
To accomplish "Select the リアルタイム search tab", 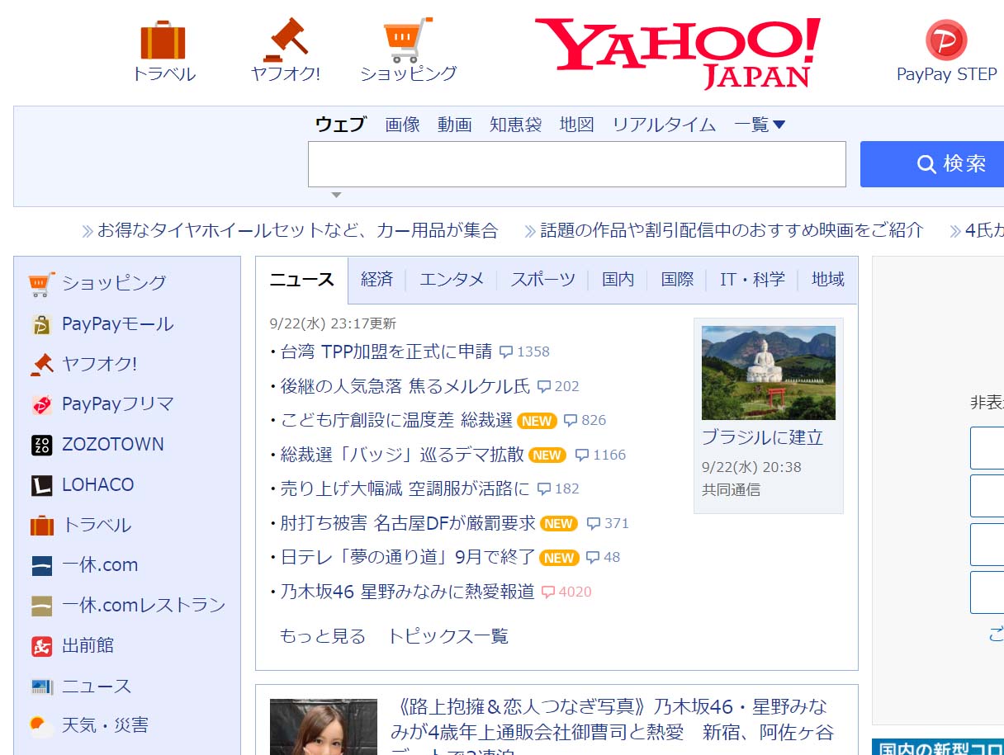I will pyautogui.click(x=664, y=125).
